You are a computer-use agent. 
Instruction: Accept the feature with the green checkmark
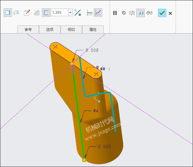click(162, 13)
